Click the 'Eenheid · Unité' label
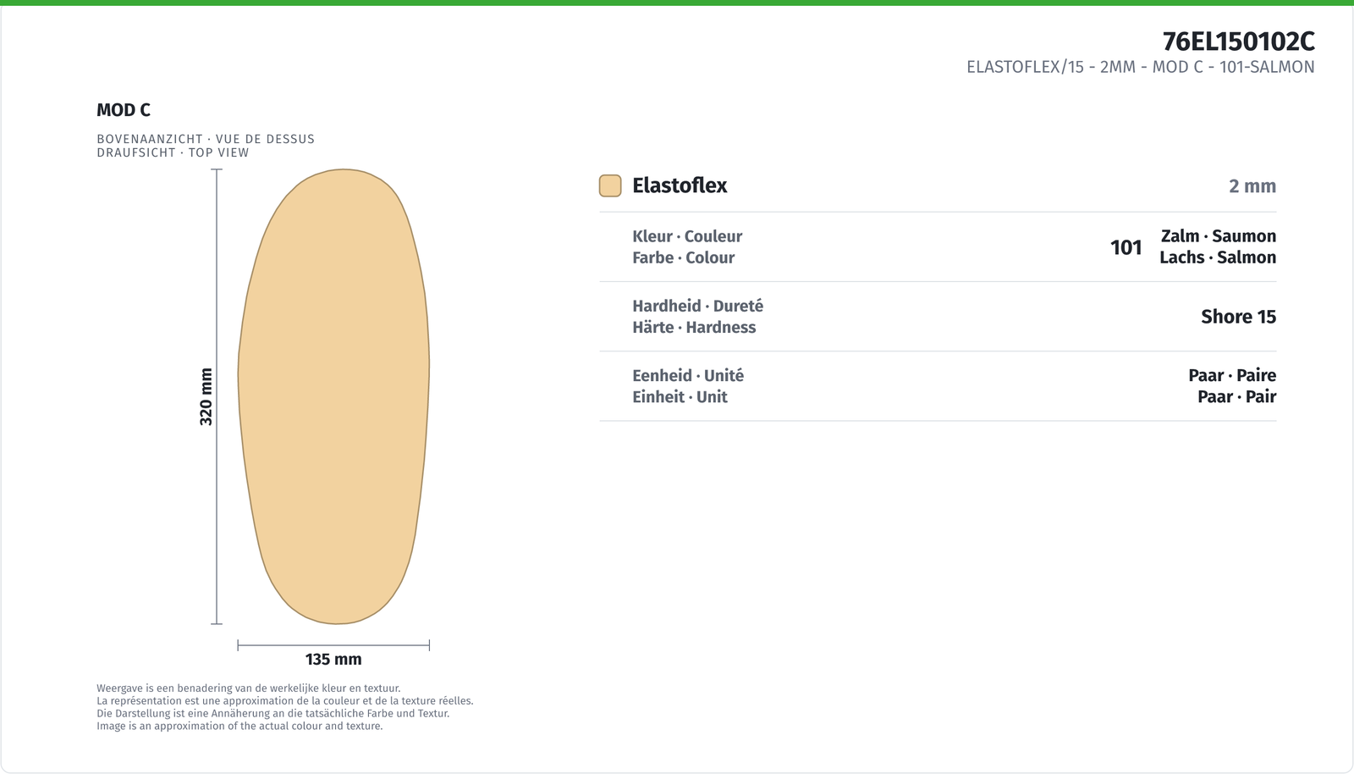The height and width of the screenshot is (774, 1354). (688, 375)
